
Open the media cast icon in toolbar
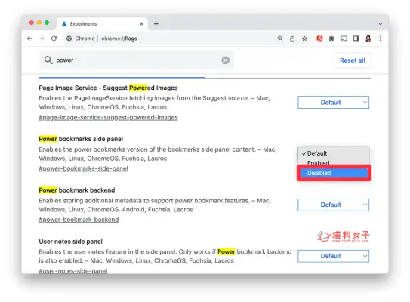[x=344, y=39]
